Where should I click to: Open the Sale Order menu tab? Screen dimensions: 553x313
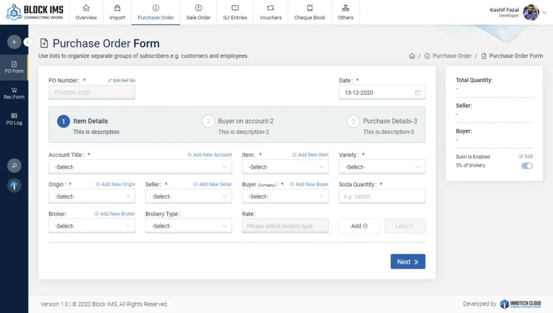(x=198, y=12)
